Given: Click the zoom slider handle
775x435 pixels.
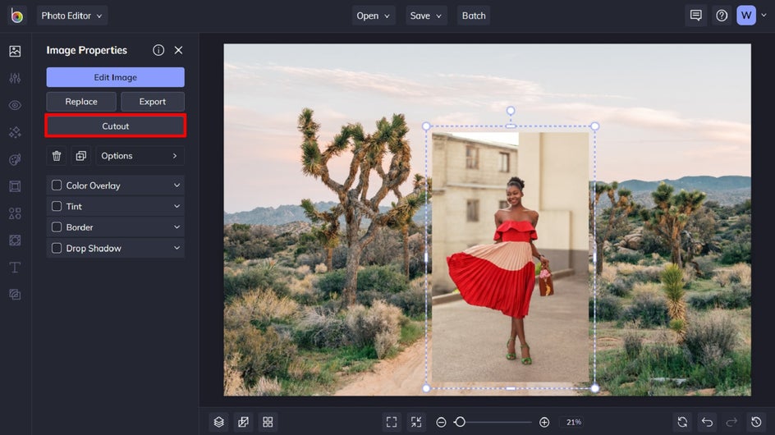Looking at the screenshot, I should (x=460, y=422).
